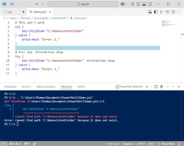This screenshot has width=184, height=146.
Task: Toggle sidebar icon in editor toolbar
Action: 156,12
